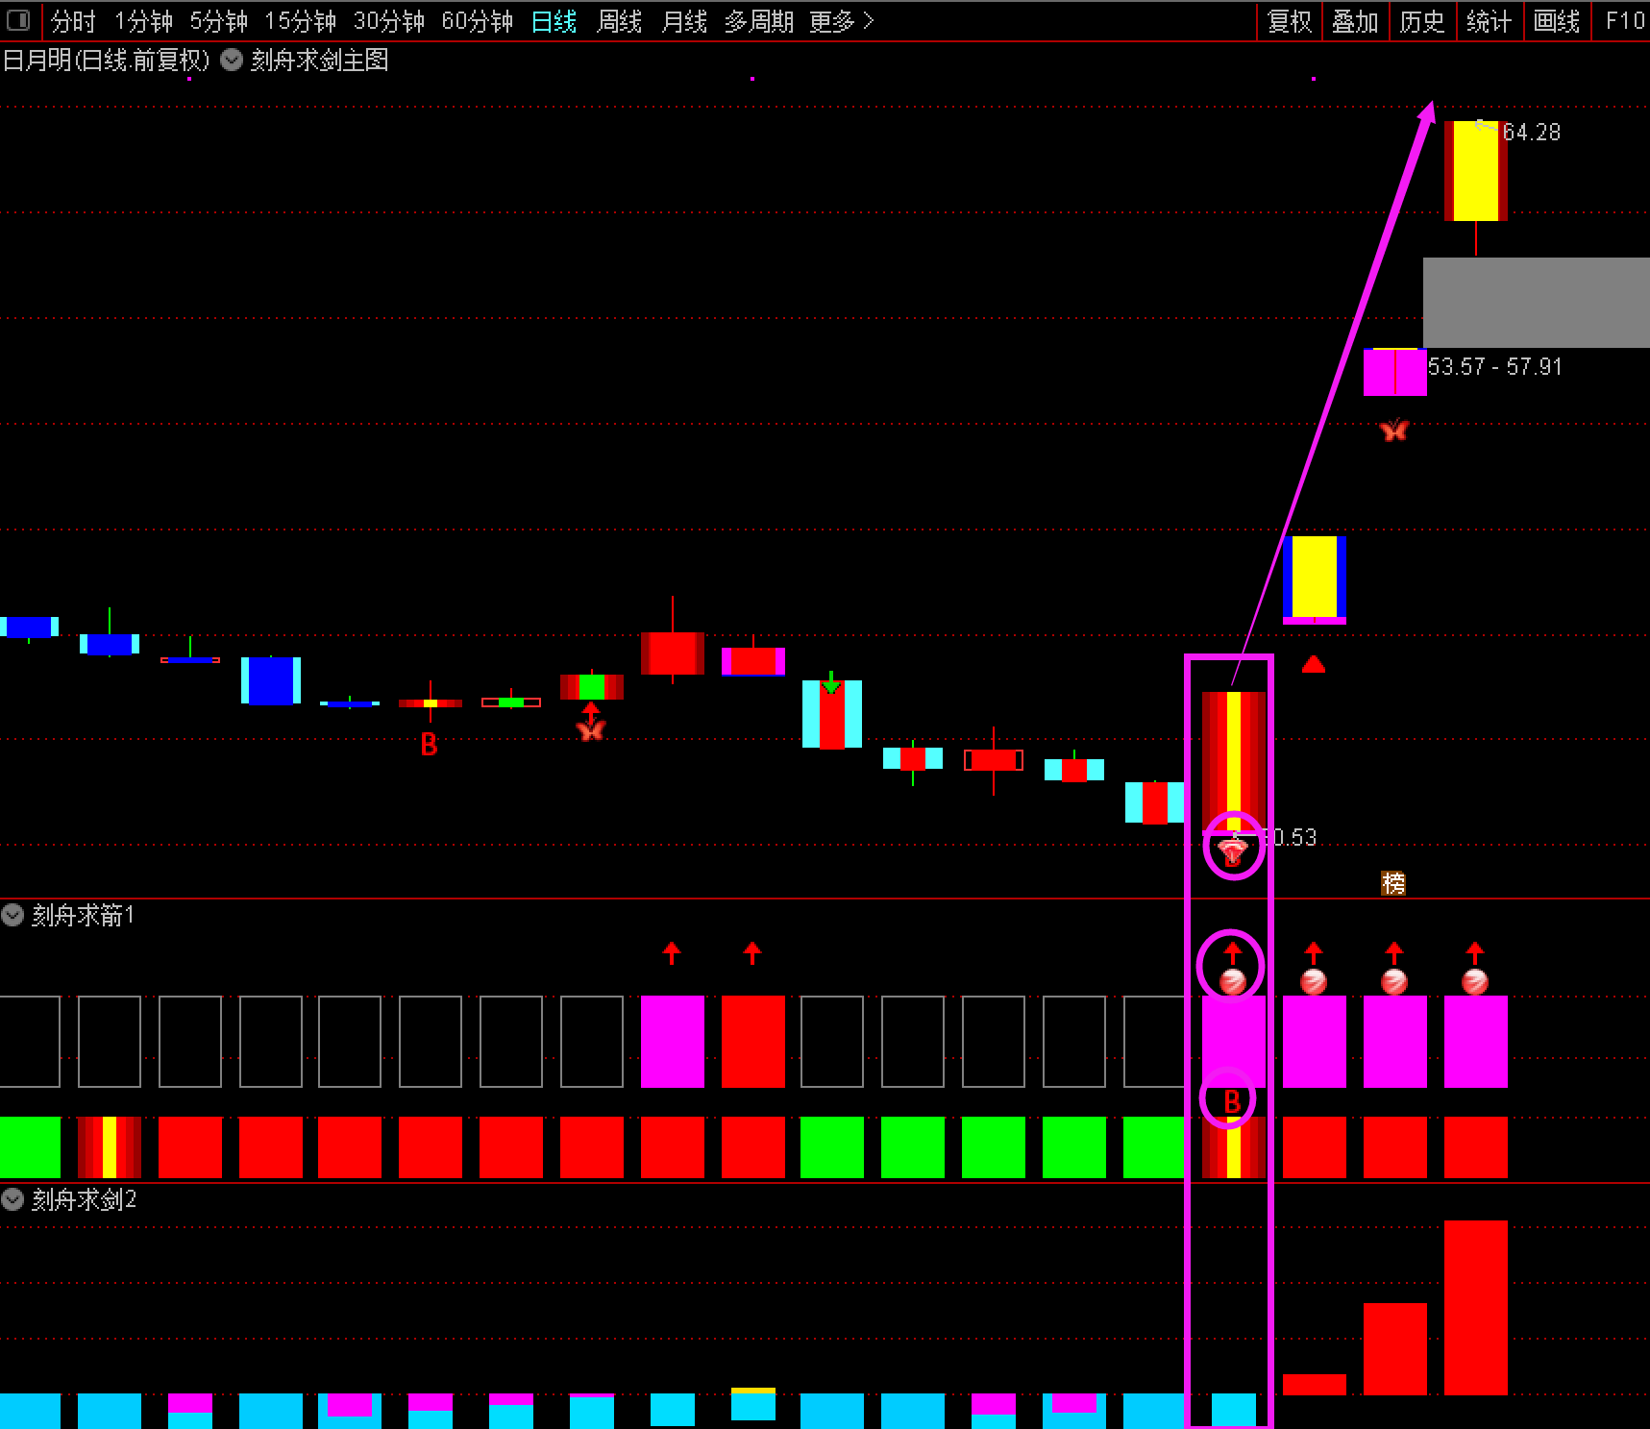Screen dimensions: 1650x1429
Task: Open the 刻舟求剑2 indicator dropdown
Action: (x=12, y=1199)
